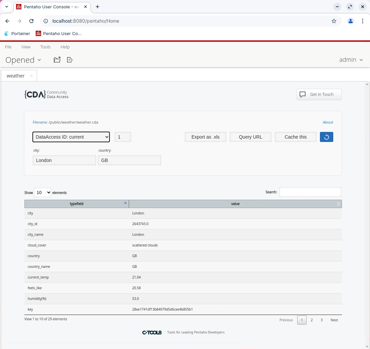The width and height of the screenshot is (370, 349).
Task: Bookmark page with the star icon
Action: coord(334,21)
